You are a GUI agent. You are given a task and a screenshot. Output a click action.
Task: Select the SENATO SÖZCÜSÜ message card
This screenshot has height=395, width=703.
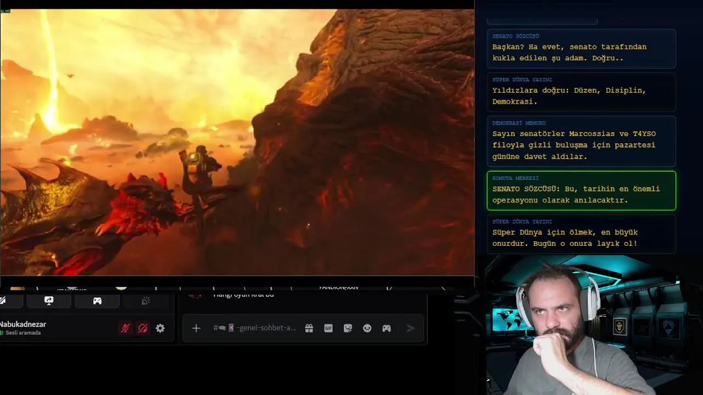[x=581, y=48]
